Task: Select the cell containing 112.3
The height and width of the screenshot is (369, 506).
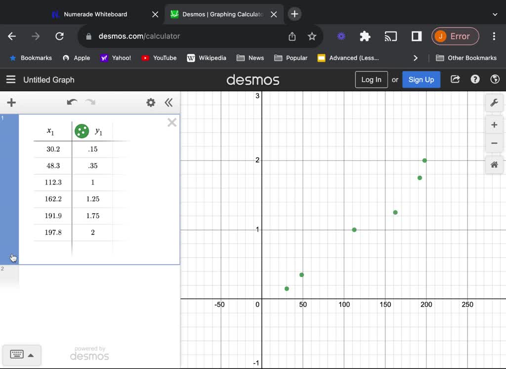Action: [x=53, y=182]
